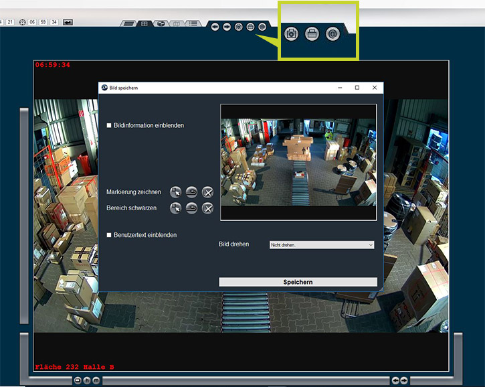Screen dimensions: 485x387
Task: Click the 'm' minute-scale button on timeline
Action: tap(96, 380)
